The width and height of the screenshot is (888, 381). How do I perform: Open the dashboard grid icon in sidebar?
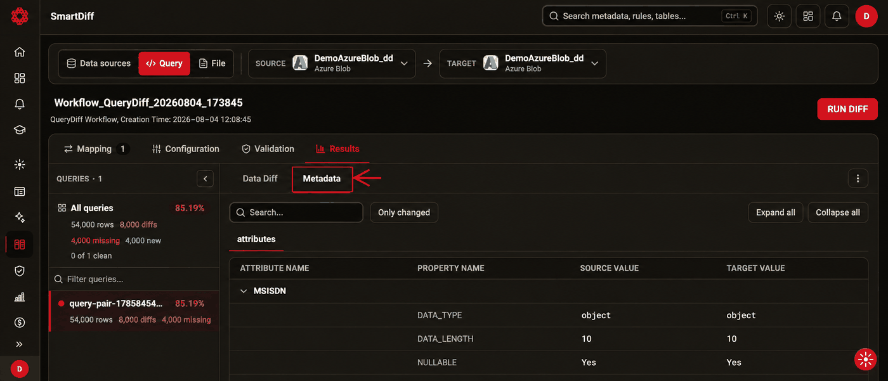[20, 78]
